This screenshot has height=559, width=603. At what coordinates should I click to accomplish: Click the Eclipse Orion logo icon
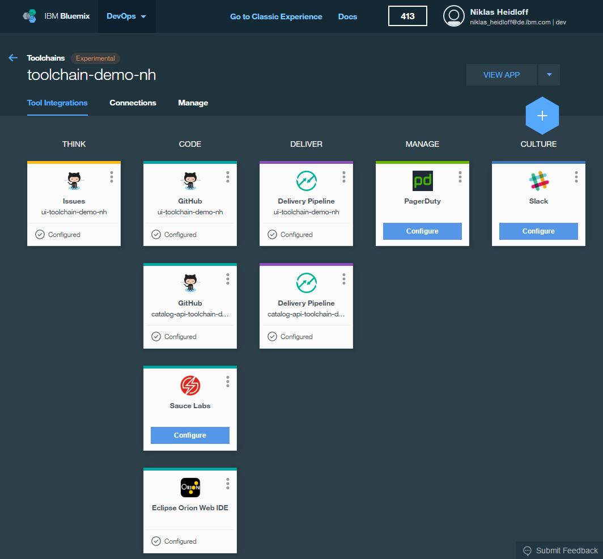point(190,488)
